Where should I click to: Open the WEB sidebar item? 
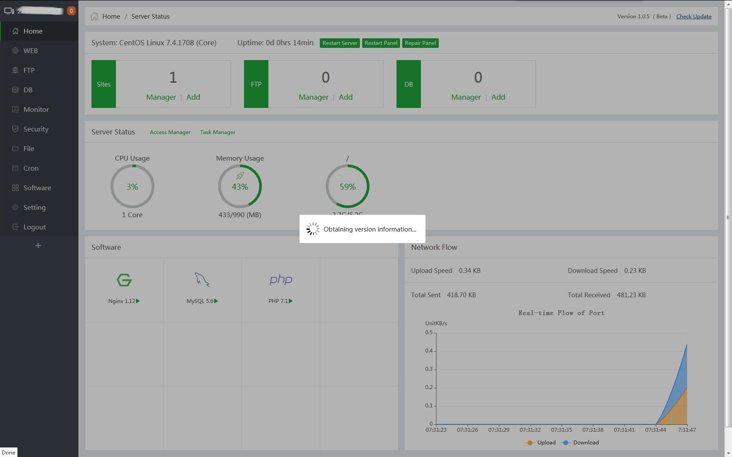click(39, 50)
